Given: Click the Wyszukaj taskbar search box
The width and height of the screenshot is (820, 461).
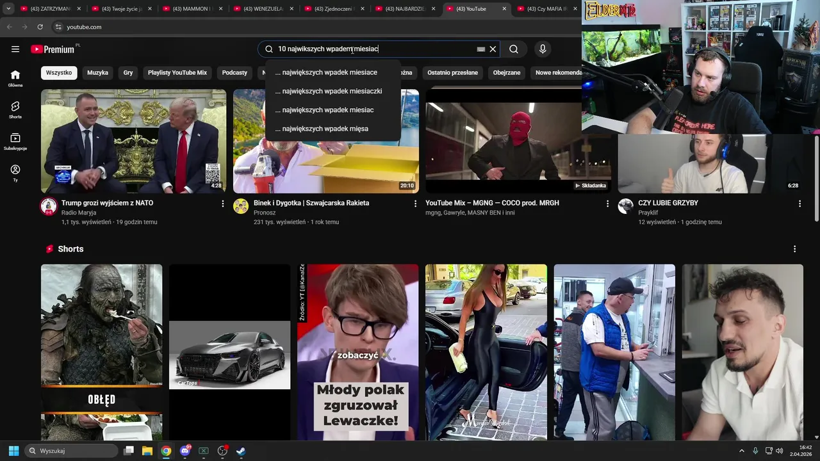Looking at the screenshot, I should click(71, 451).
